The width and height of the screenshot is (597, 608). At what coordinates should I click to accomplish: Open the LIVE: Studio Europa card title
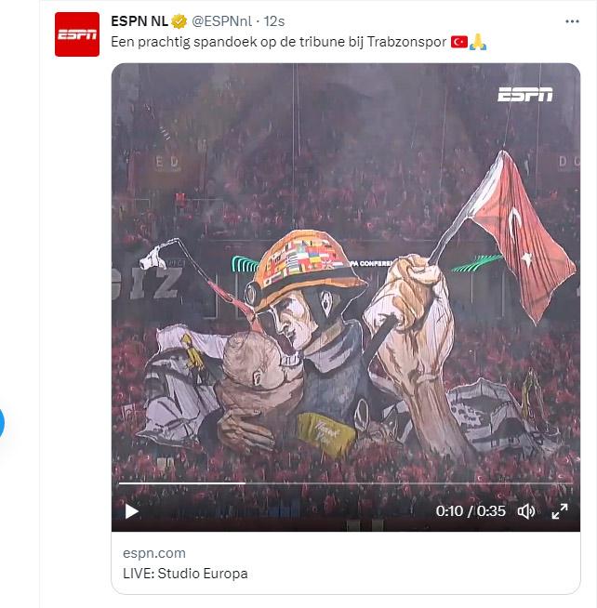point(185,574)
